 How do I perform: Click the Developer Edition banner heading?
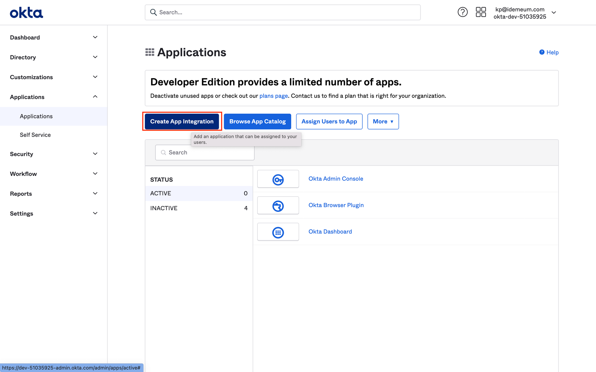tap(276, 82)
